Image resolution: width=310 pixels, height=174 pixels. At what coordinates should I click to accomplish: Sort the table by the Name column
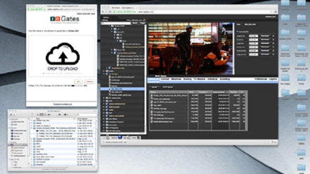pyautogui.click(x=169, y=92)
